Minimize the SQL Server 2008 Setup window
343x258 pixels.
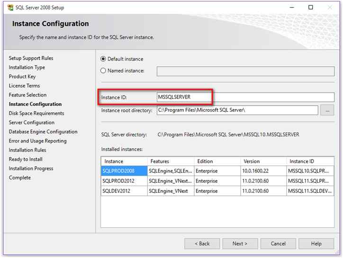pos(292,8)
